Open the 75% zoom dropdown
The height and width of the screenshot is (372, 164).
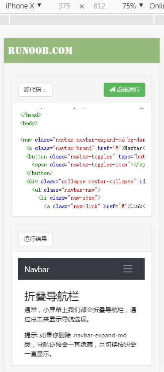click(x=133, y=6)
